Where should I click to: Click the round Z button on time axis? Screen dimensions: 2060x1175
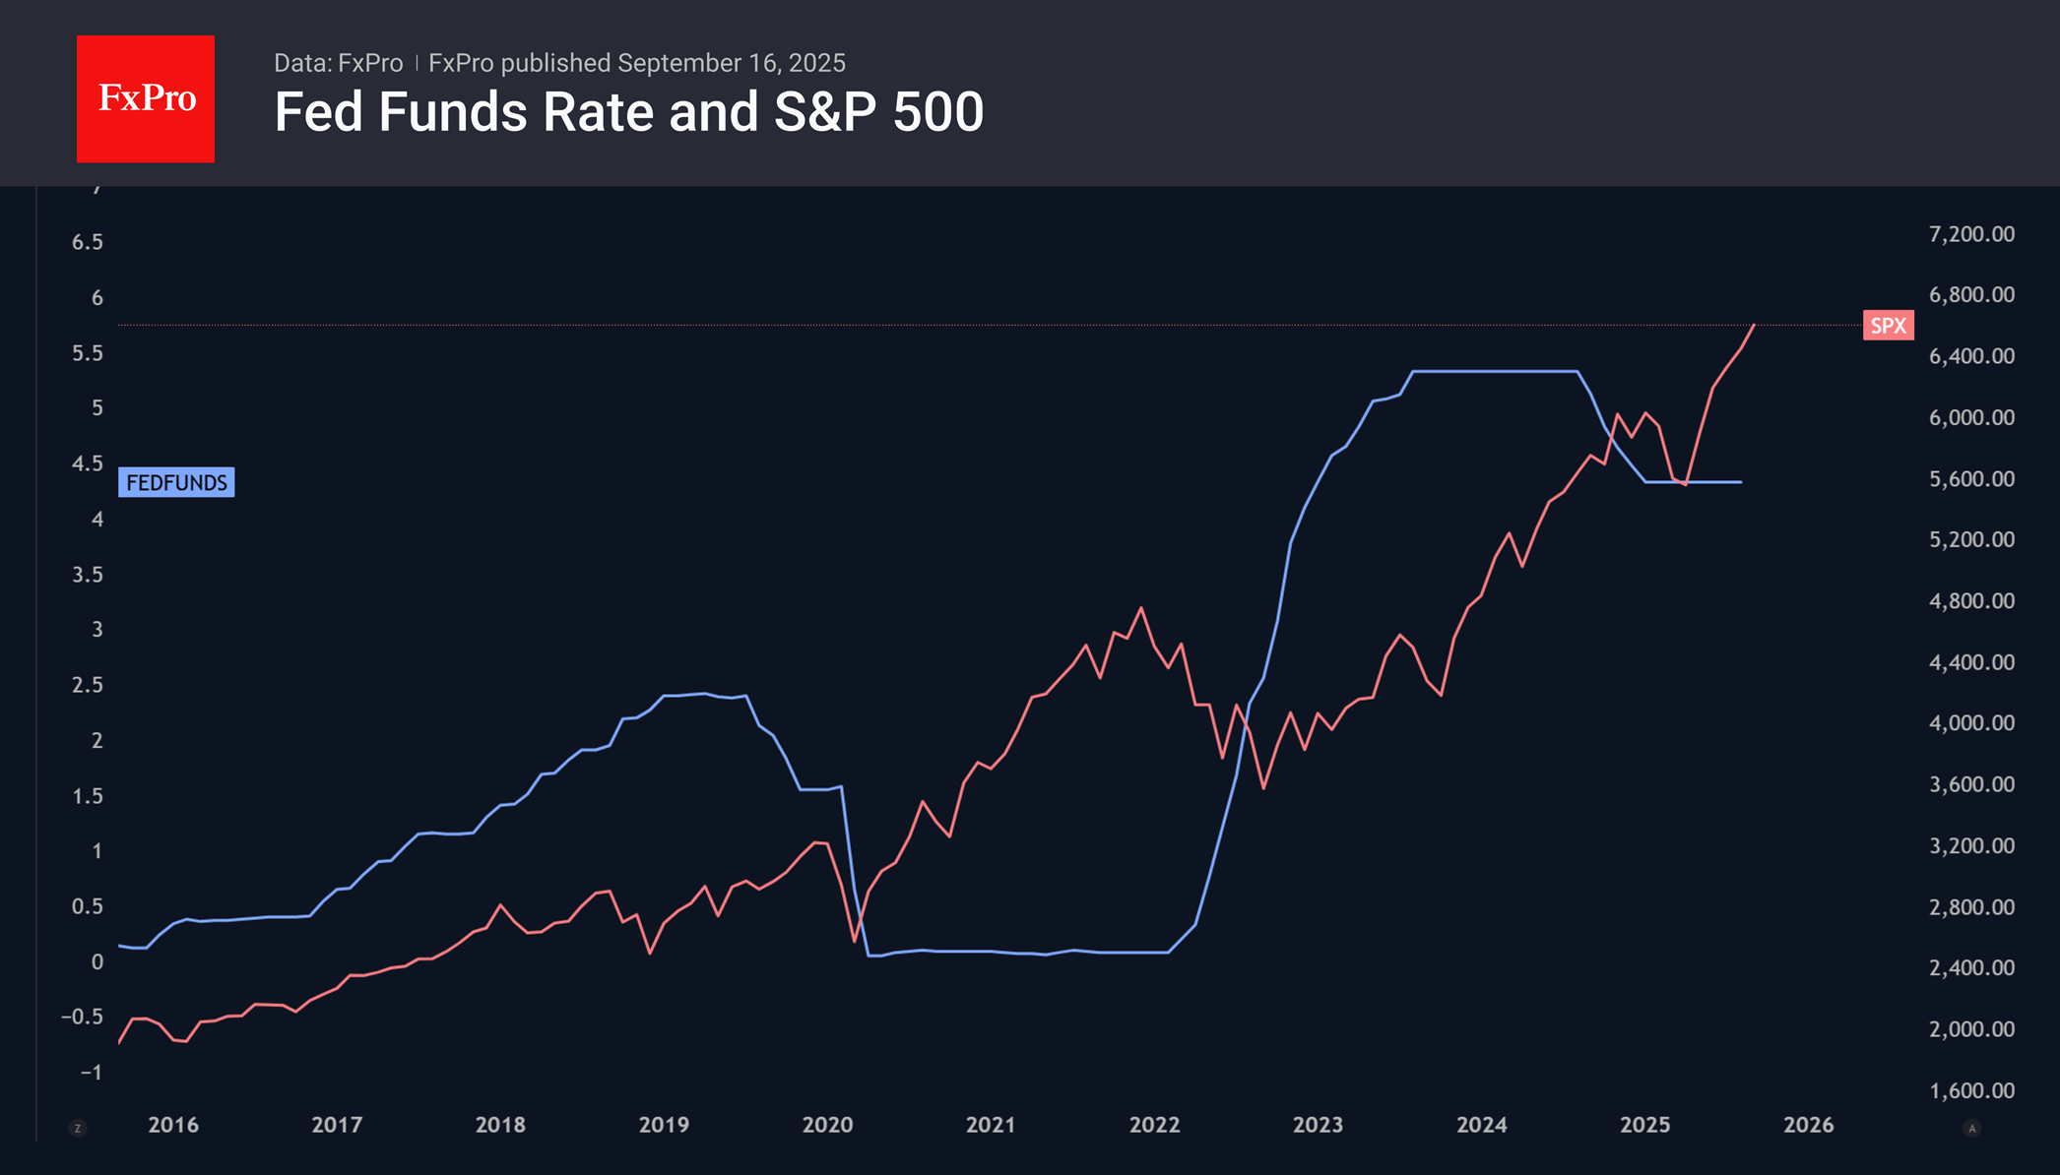pyautogui.click(x=78, y=1128)
